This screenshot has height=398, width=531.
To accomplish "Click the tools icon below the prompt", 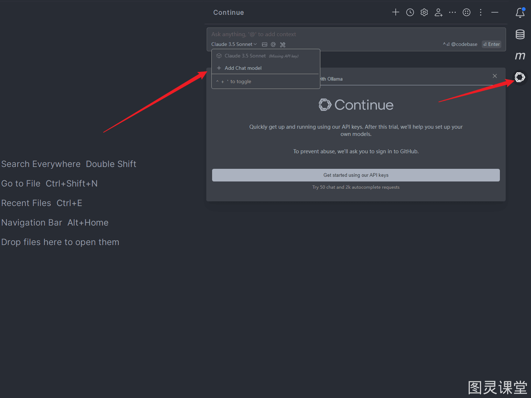I will (x=283, y=44).
